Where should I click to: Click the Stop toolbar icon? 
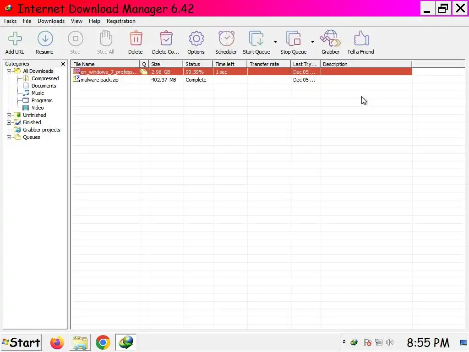[x=75, y=38]
